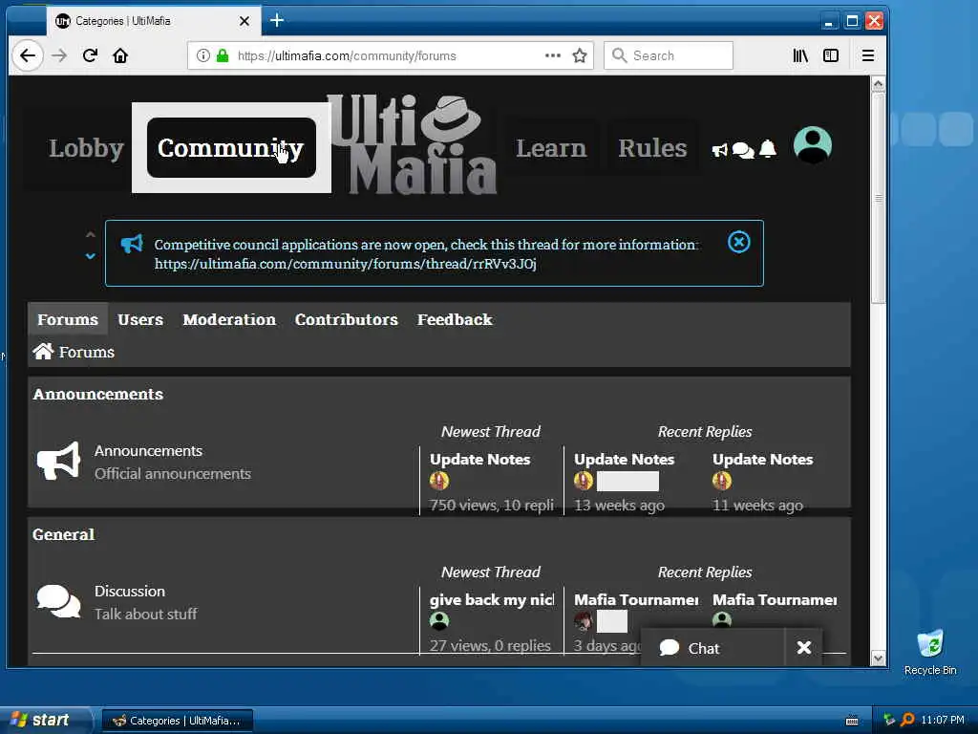This screenshot has width=978, height=734.
Task: Open the Rules navigation item
Action: [652, 148]
